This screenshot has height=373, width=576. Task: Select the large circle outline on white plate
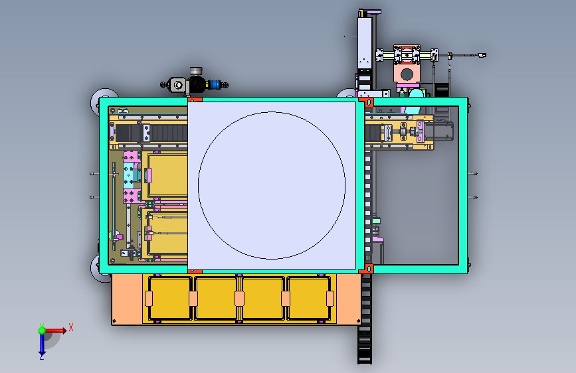[272, 185]
